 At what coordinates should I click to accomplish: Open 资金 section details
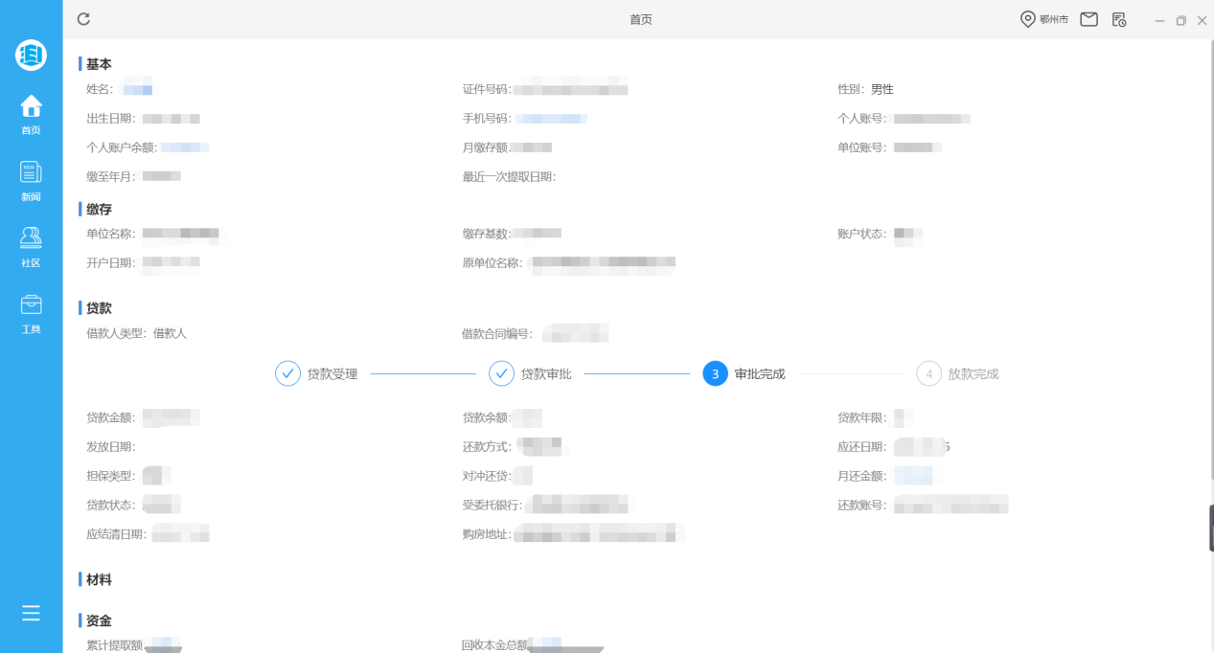click(x=97, y=620)
